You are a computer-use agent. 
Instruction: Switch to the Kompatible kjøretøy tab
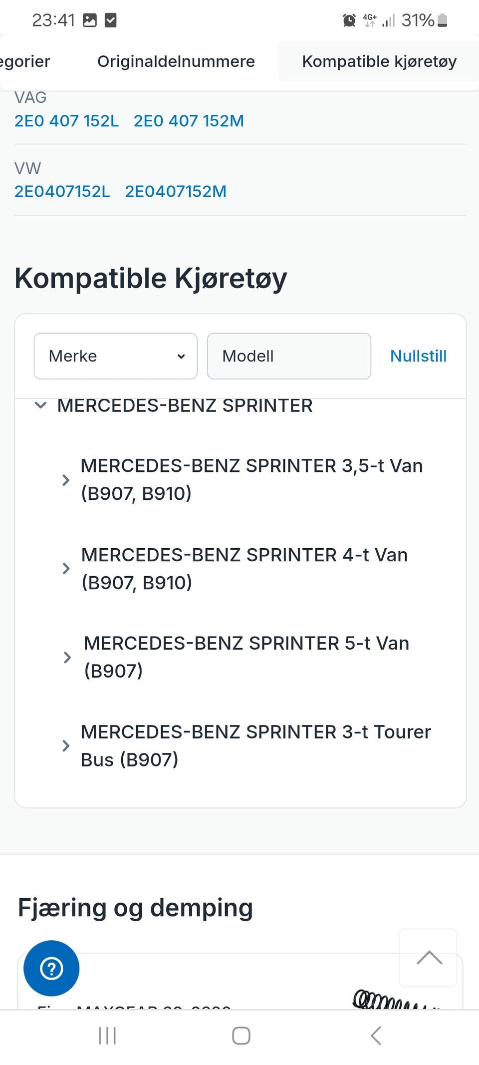[379, 61]
